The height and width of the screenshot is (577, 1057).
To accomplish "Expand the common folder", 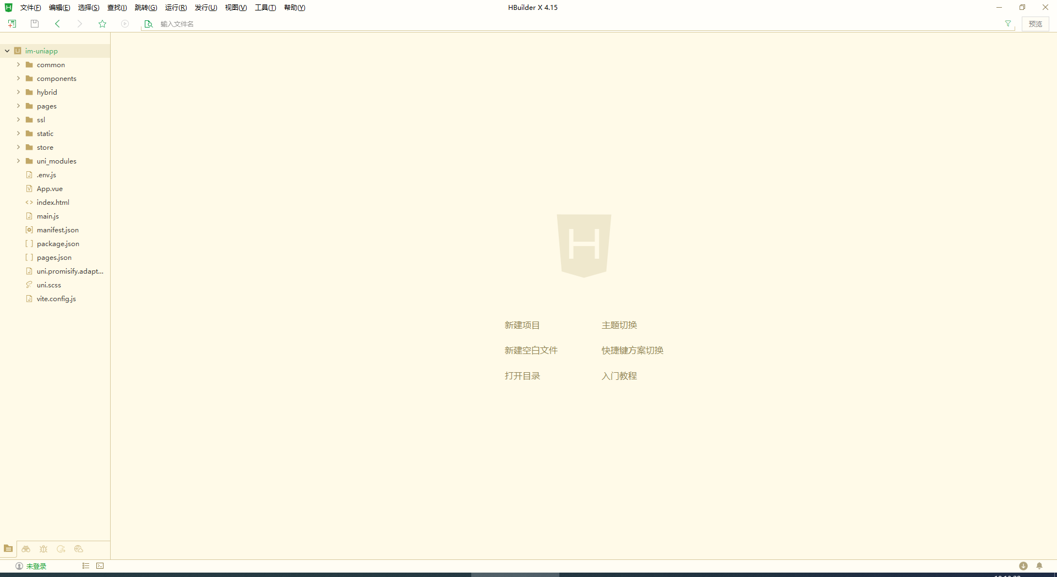I will point(18,64).
